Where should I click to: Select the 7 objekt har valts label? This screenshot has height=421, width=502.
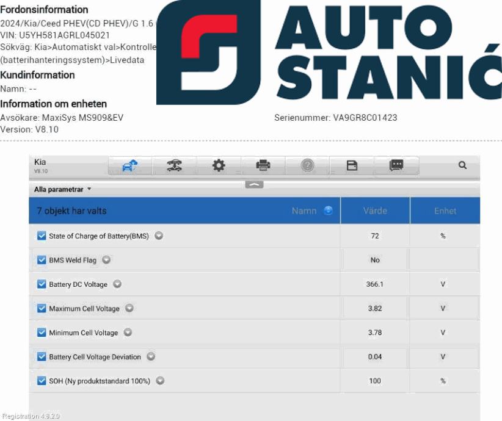click(71, 211)
